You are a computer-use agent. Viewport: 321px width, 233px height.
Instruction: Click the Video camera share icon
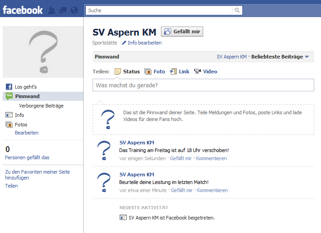click(x=197, y=72)
